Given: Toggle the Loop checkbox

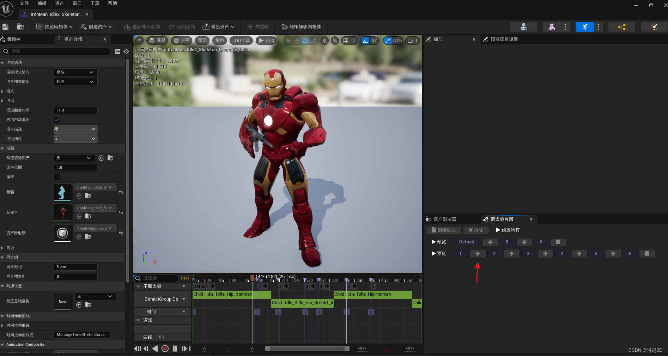Looking at the screenshot, I should [57, 177].
